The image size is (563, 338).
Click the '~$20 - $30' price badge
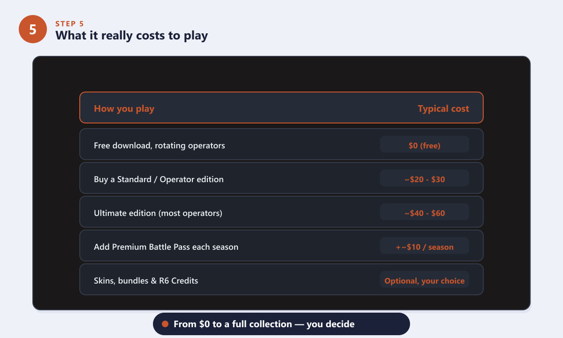point(425,179)
